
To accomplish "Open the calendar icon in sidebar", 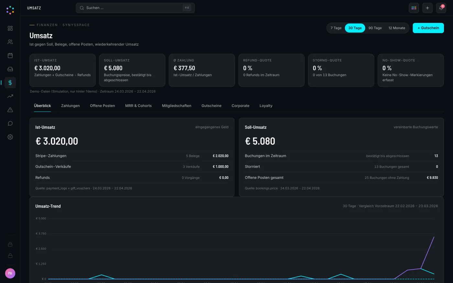I will [10, 56].
